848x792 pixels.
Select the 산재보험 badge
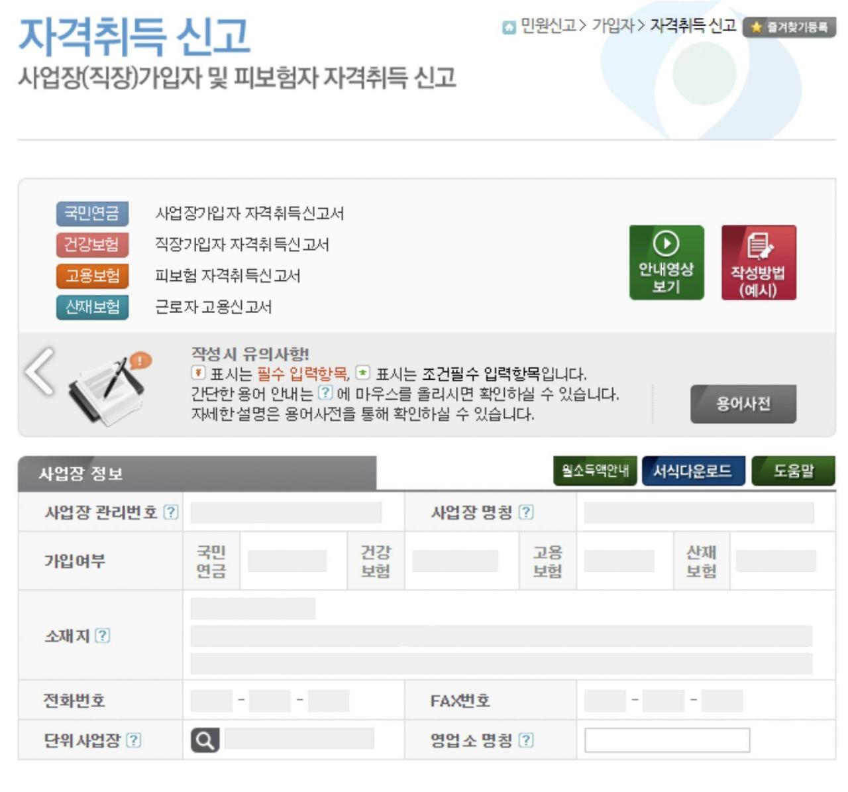[x=92, y=307]
